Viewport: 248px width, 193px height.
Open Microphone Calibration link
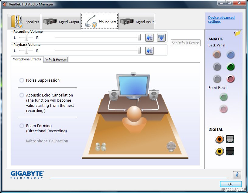click(x=47, y=141)
